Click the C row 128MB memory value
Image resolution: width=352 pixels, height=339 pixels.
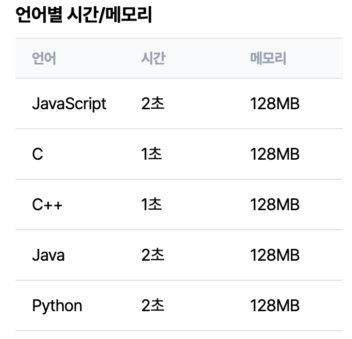tap(275, 154)
